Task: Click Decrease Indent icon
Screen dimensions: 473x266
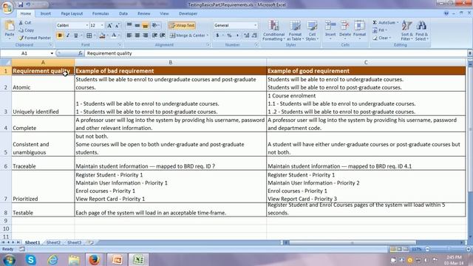Action: 154,35
